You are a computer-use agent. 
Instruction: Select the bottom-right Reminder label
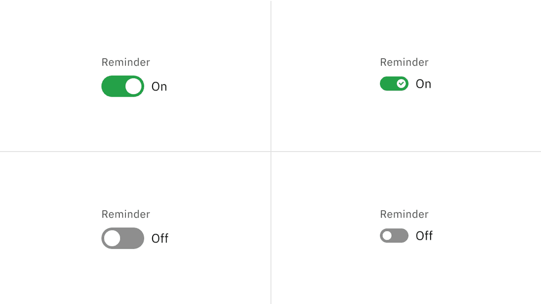404,214
